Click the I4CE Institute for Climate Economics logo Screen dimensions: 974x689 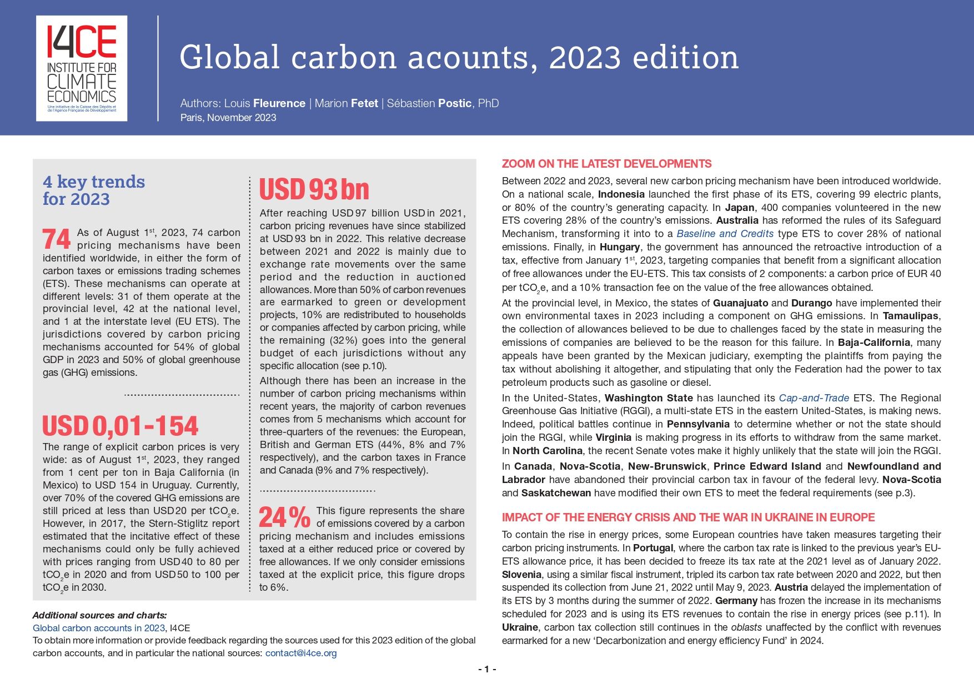pos(82,68)
